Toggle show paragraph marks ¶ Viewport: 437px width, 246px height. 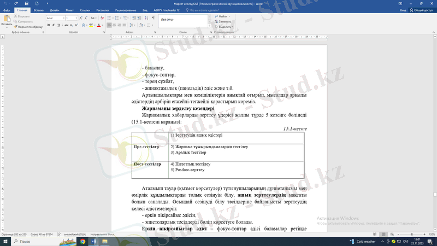tap(153, 18)
